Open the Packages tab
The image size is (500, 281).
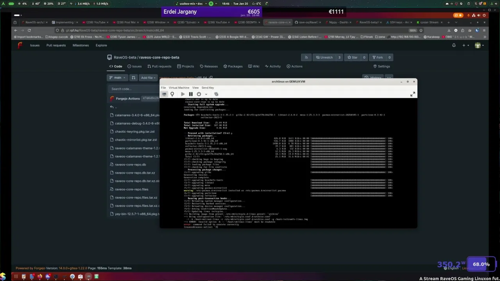coord(233,66)
